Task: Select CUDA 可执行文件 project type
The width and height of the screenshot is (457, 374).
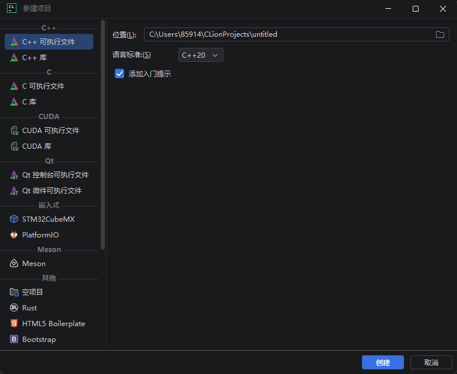Action: pyautogui.click(x=49, y=131)
